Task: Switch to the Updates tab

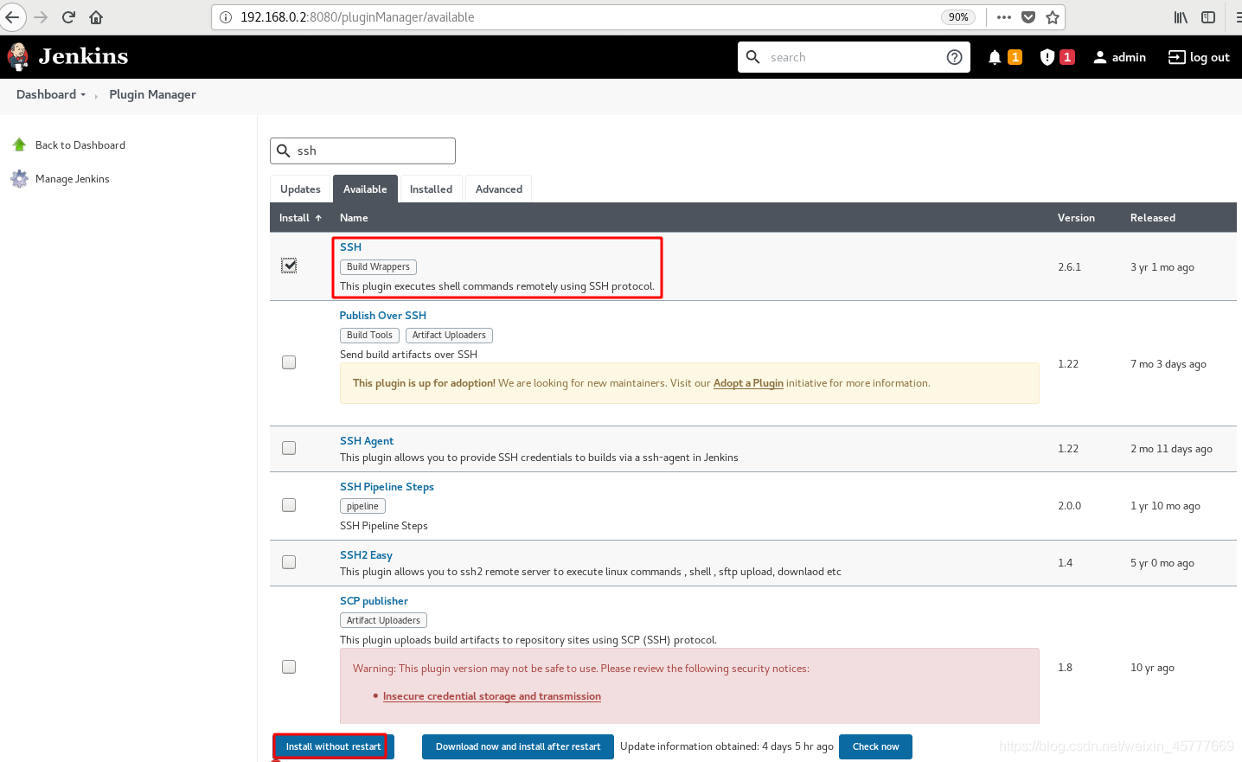Action: (x=300, y=189)
